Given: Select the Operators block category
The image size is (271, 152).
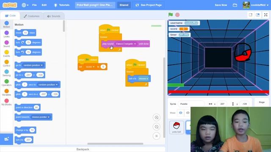Looking at the screenshot, I should pos(7,83).
